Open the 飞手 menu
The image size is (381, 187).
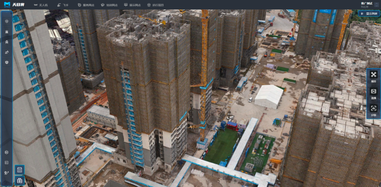[x=63, y=5]
